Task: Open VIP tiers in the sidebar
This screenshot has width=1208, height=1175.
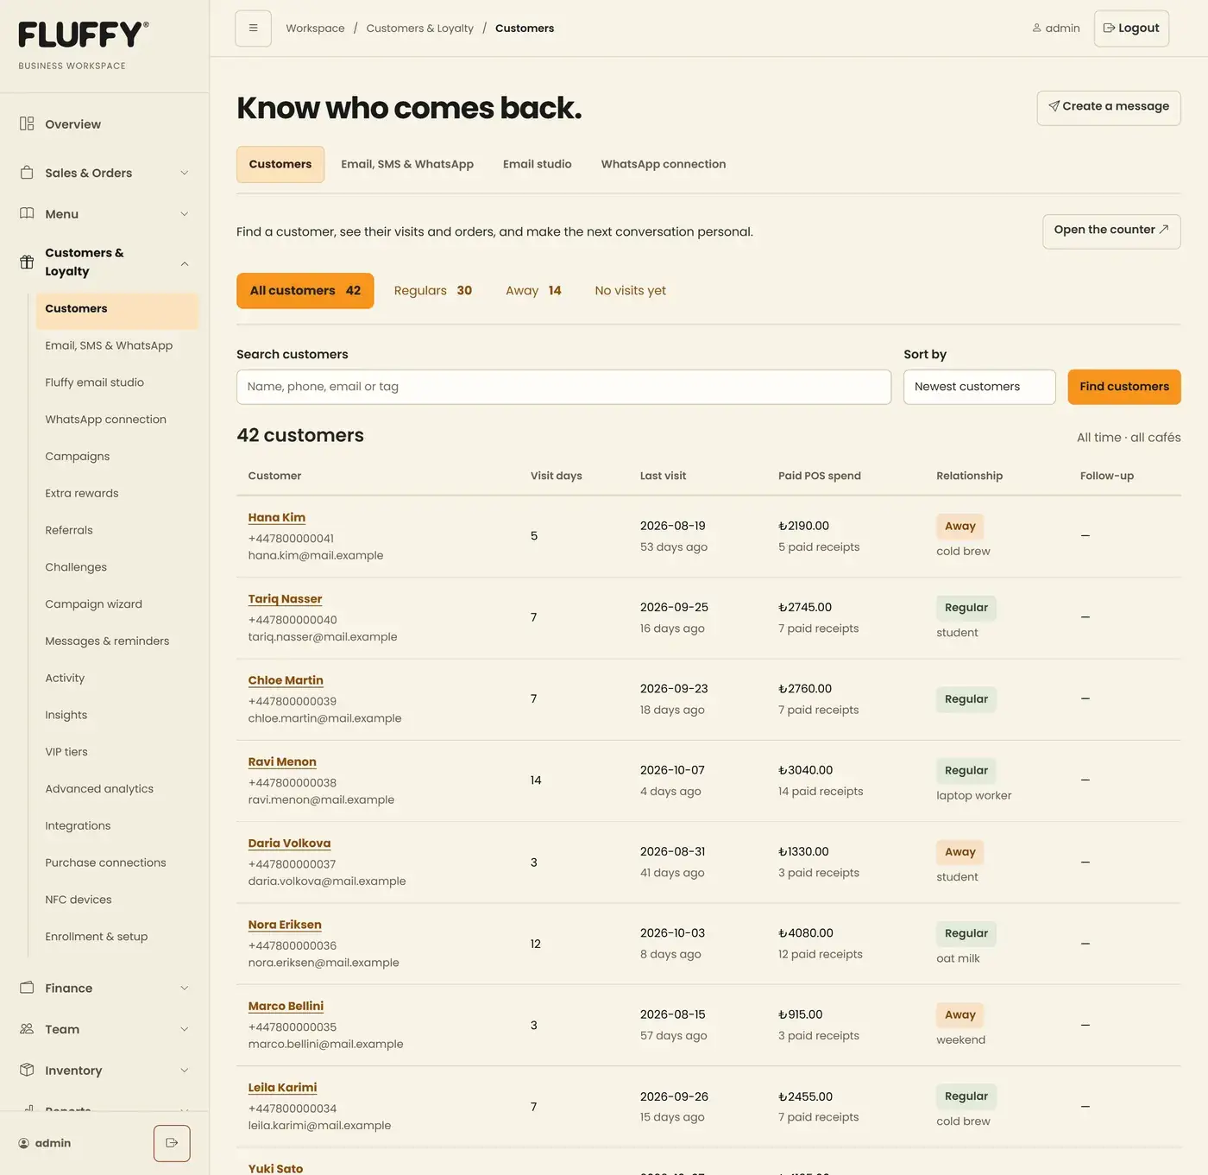Action: [x=66, y=752]
